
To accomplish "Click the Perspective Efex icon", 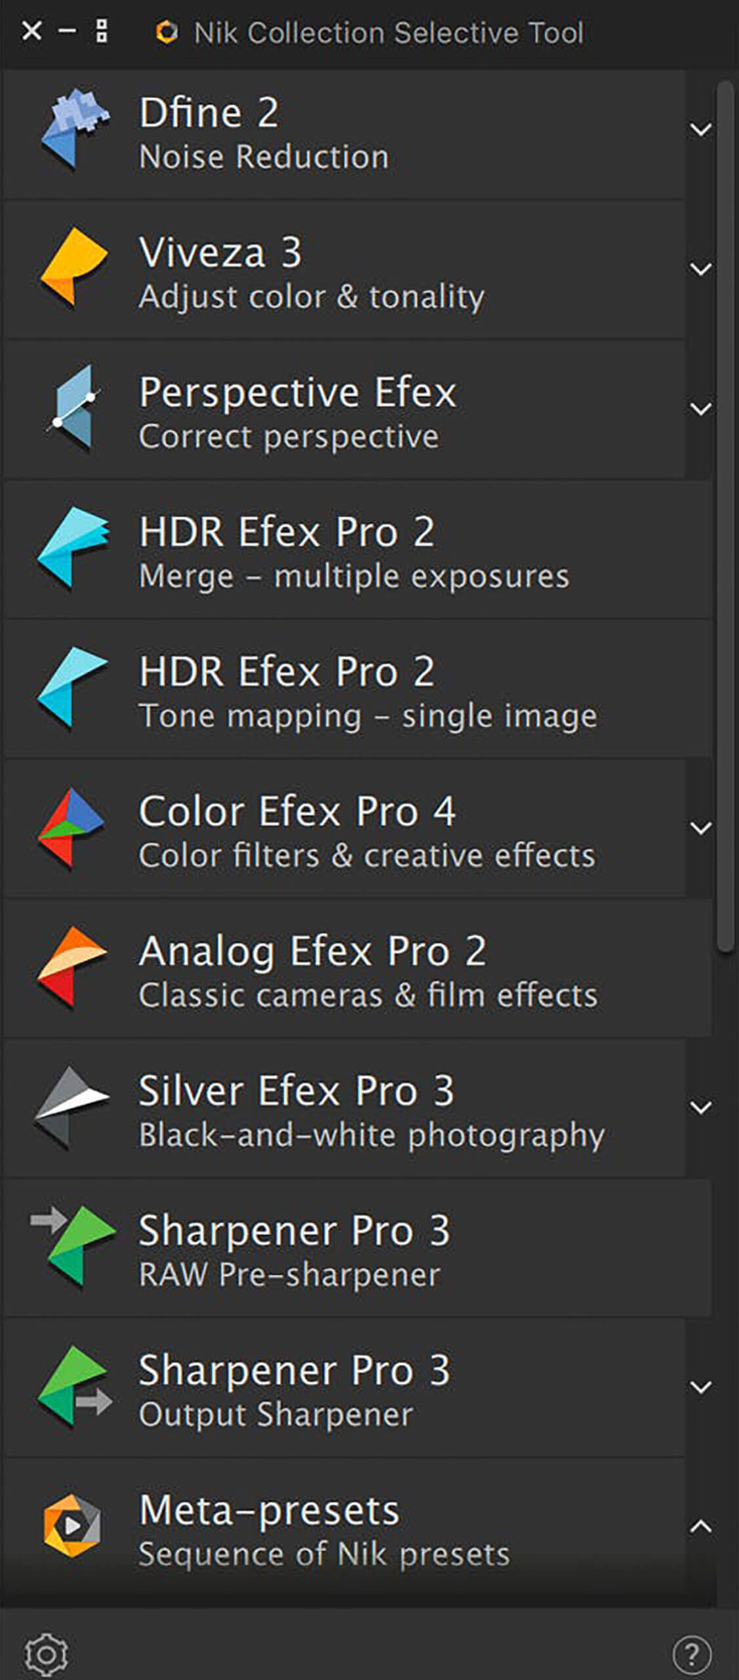I will point(73,408).
